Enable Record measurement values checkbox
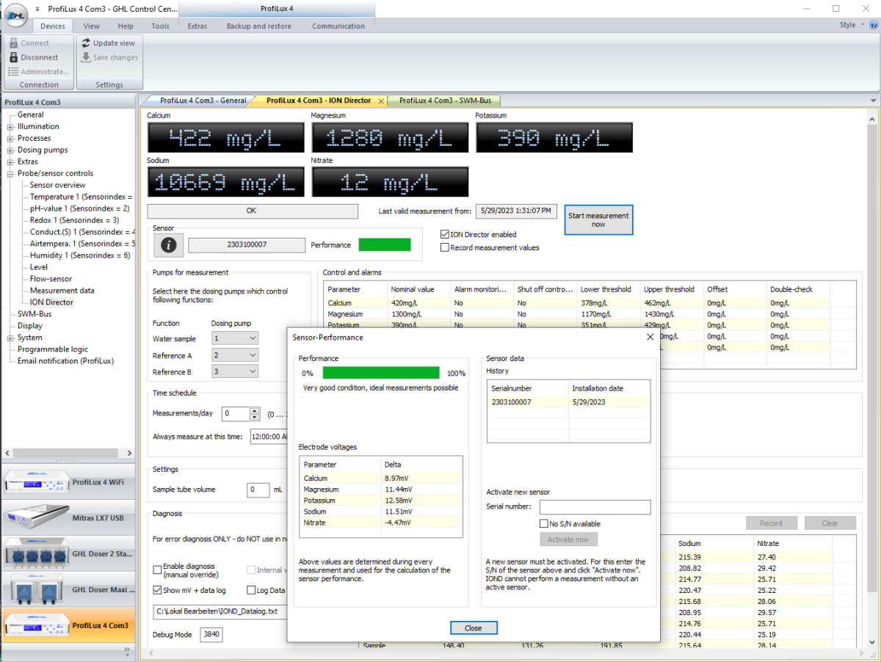This screenshot has width=881, height=662. tap(444, 248)
